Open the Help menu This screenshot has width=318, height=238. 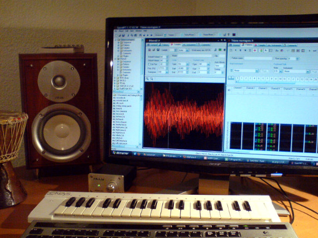coord(145,31)
